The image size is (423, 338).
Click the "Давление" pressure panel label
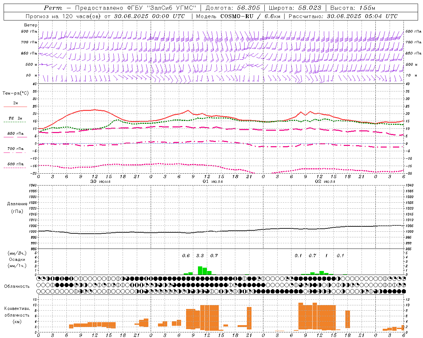click(x=17, y=204)
